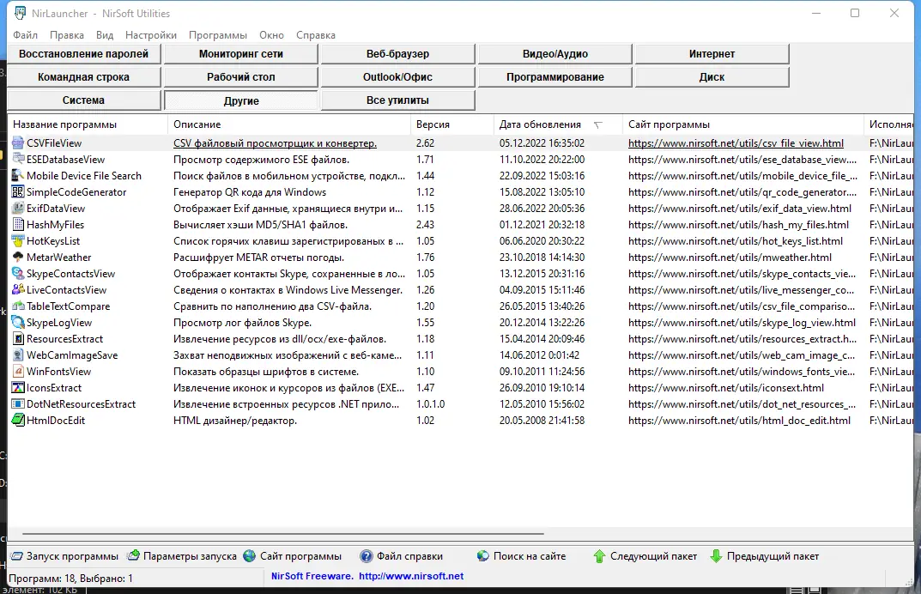Open the Правка menu

click(x=67, y=35)
